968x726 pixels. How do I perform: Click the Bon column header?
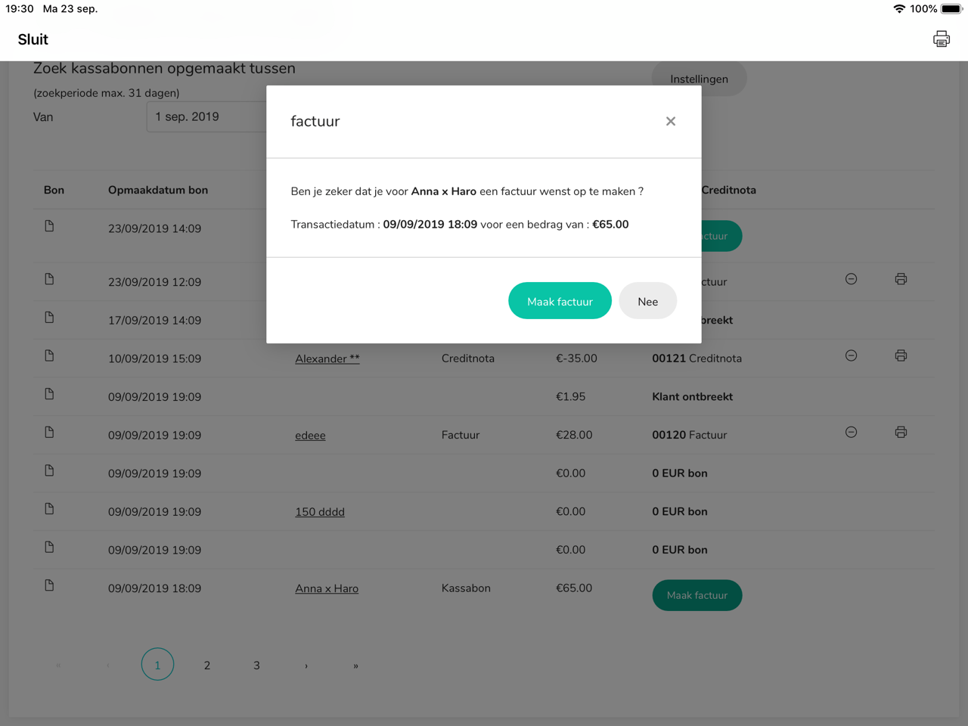tap(54, 190)
